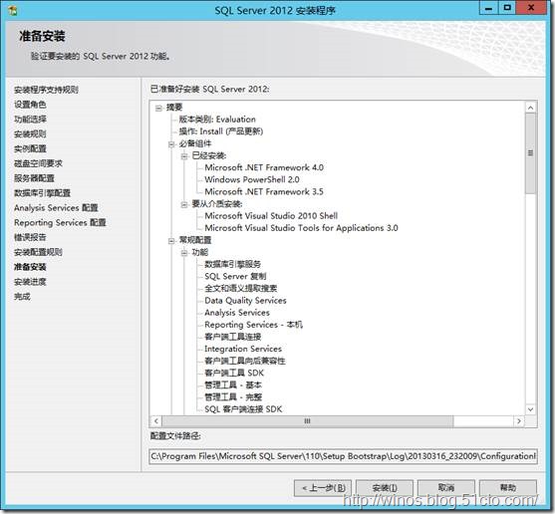Select Data Quality Services in feature list
This screenshot has width=555, height=514.
pos(245,301)
